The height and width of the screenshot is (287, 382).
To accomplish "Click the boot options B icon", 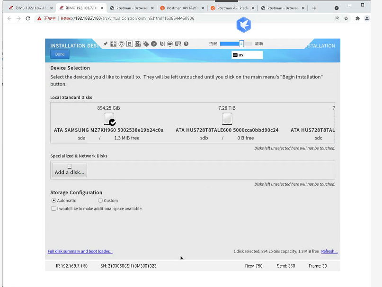I will [130, 44].
